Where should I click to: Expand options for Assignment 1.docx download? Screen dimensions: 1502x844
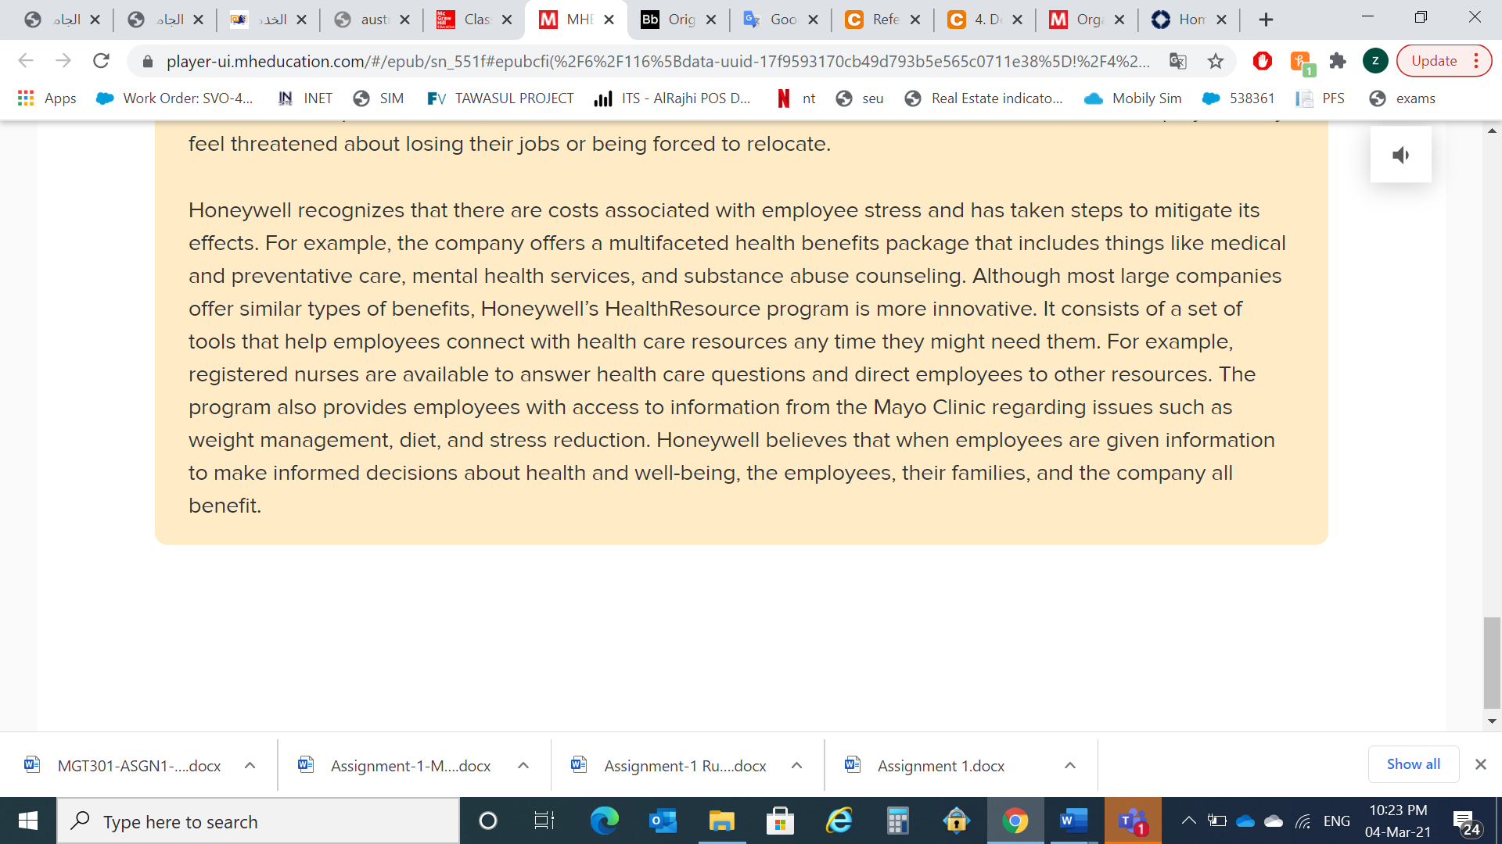tap(1069, 766)
